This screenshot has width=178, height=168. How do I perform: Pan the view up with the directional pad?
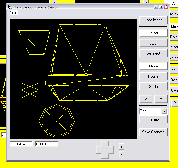[105, 143]
